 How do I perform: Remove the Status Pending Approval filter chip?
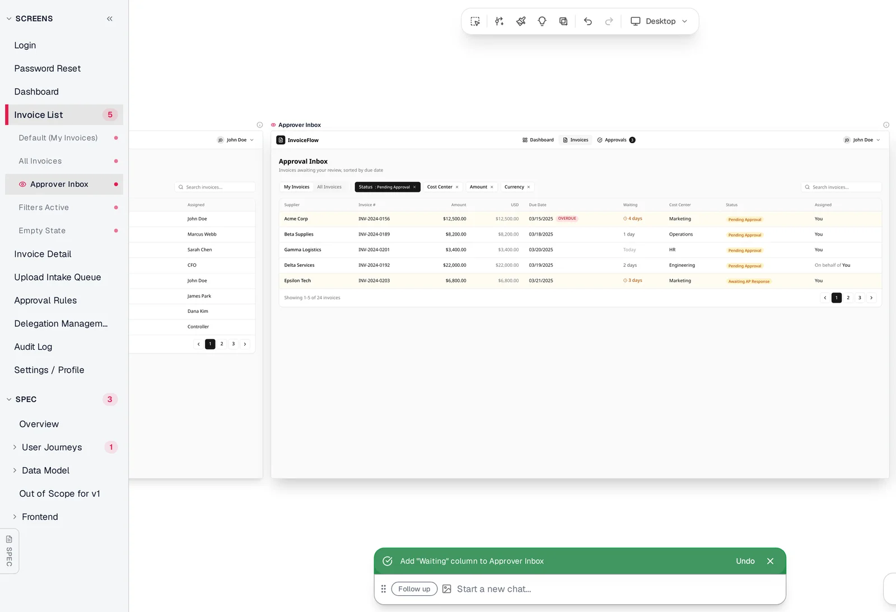pos(414,187)
